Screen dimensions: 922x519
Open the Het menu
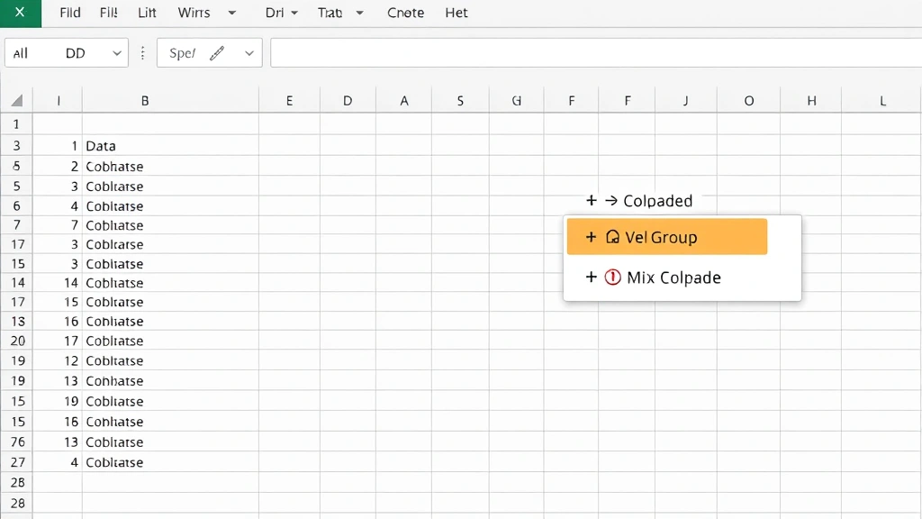click(x=456, y=13)
